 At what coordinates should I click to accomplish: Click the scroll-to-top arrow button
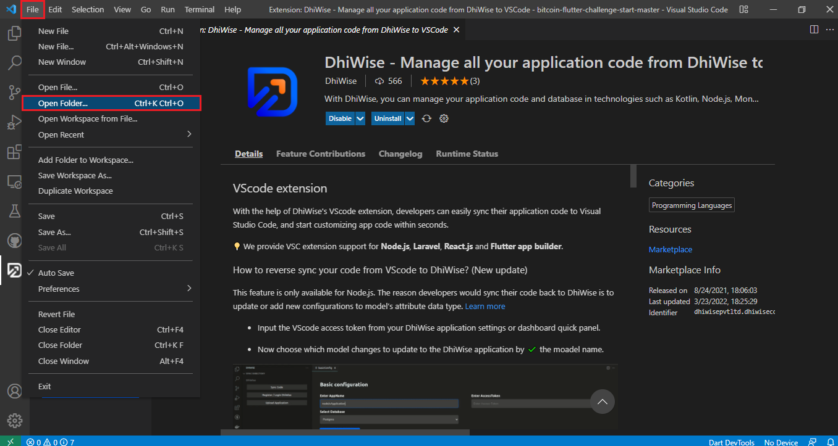pos(603,402)
